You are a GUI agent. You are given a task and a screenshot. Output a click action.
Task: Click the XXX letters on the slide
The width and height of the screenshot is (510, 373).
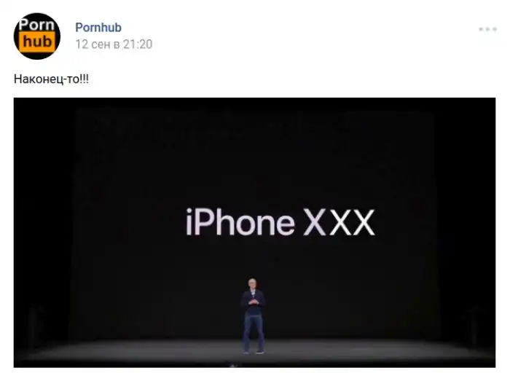pyautogui.click(x=340, y=222)
